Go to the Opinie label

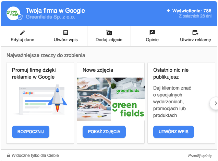pos(152,40)
